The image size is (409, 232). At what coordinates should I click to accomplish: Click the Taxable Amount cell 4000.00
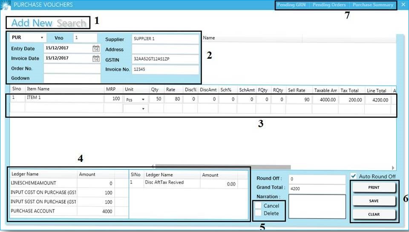pos(325,99)
